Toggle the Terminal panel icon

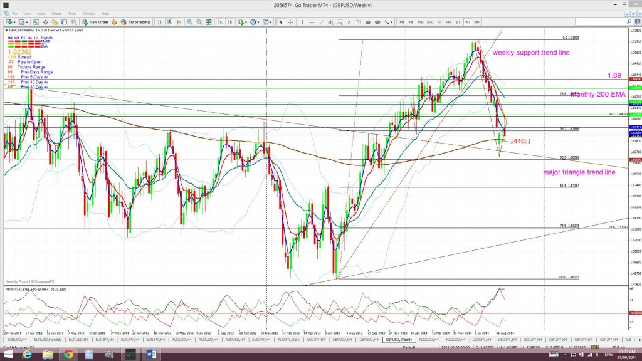(65, 22)
